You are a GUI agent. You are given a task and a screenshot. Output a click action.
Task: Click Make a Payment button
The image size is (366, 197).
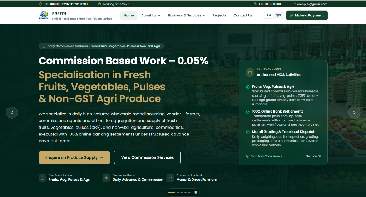[307, 15]
